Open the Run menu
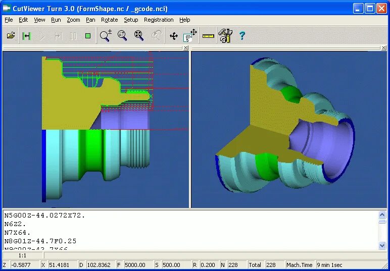The height and width of the screenshot is (271, 390). [x=56, y=20]
